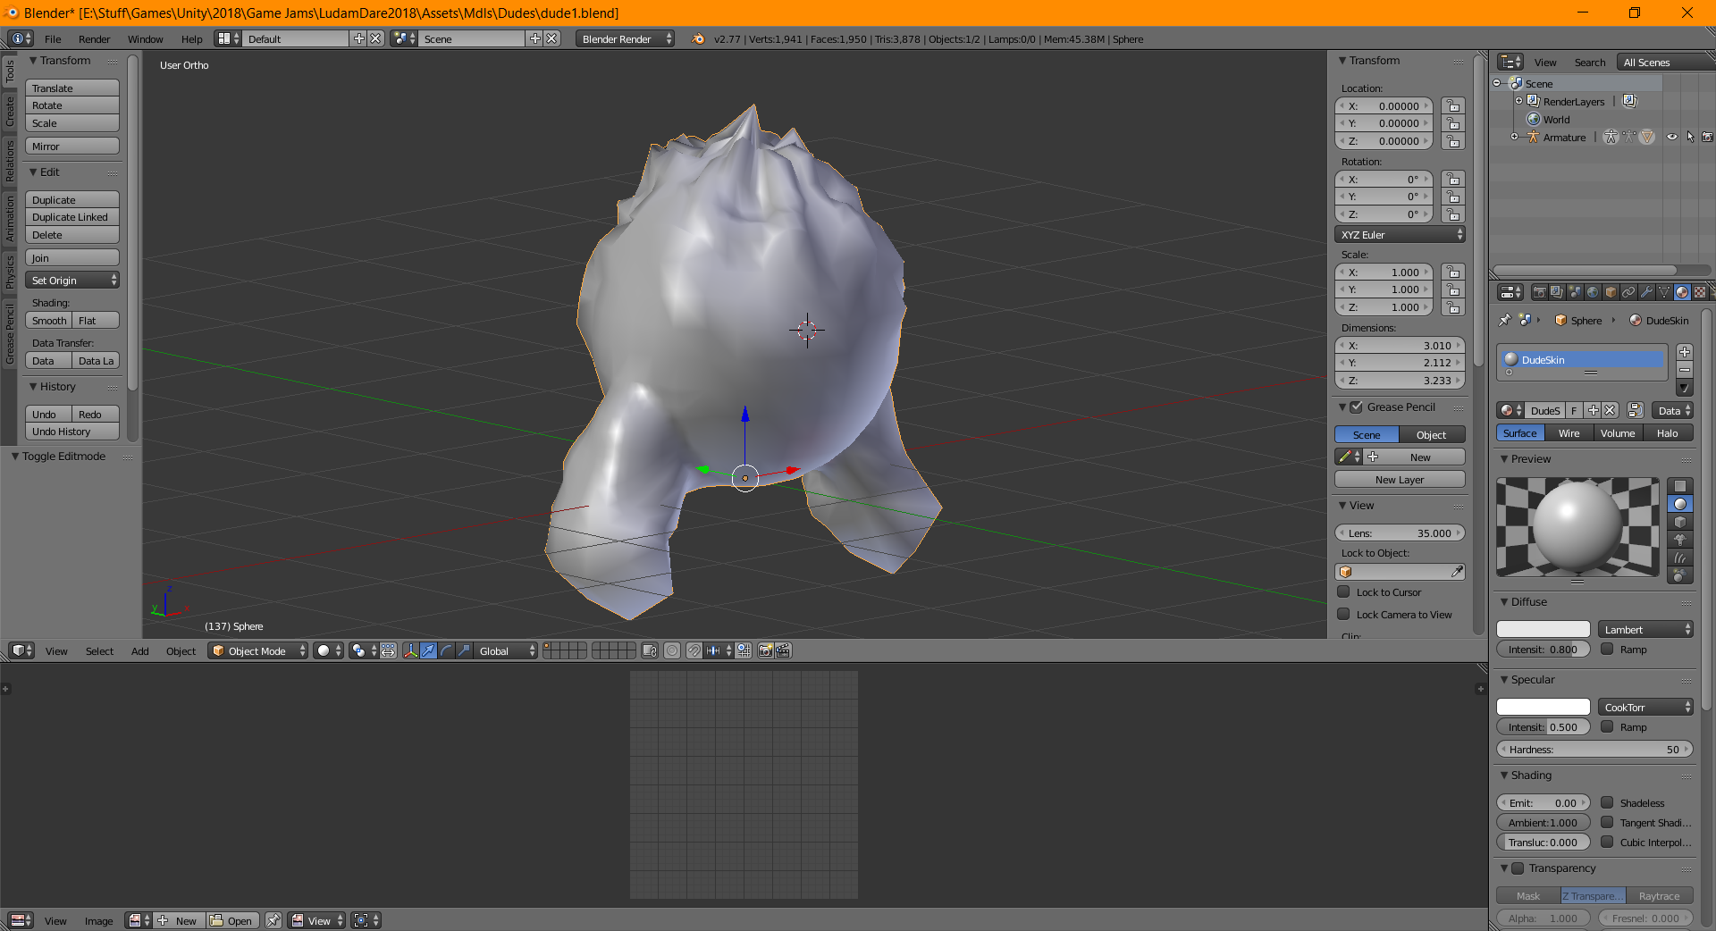Viewport: 1716px width, 931px height.
Task: Open the Mesh Data tab (triangle icon)
Action: coord(1664,292)
